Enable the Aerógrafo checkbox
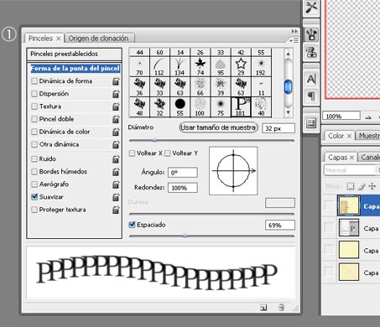Viewport: 380px width, 327px height. click(34, 184)
